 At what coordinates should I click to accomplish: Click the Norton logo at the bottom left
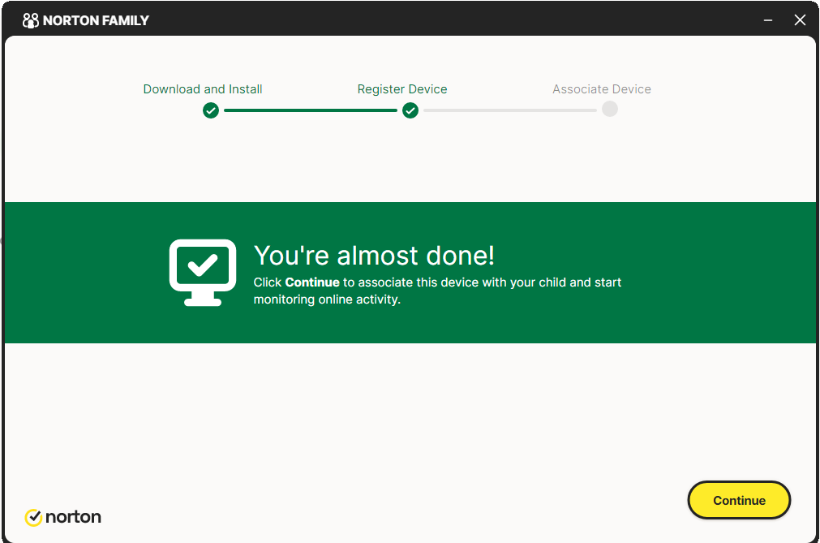(62, 517)
